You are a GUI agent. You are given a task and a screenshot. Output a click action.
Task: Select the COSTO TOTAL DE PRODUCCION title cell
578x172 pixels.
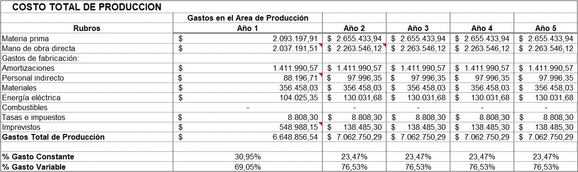[x=86, y=7]
